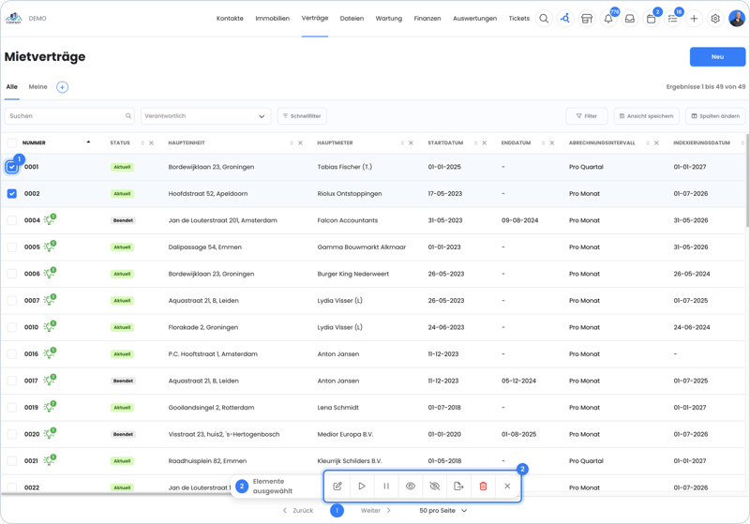Open the Dateien menu
The image size is (750, 524).
352,19
